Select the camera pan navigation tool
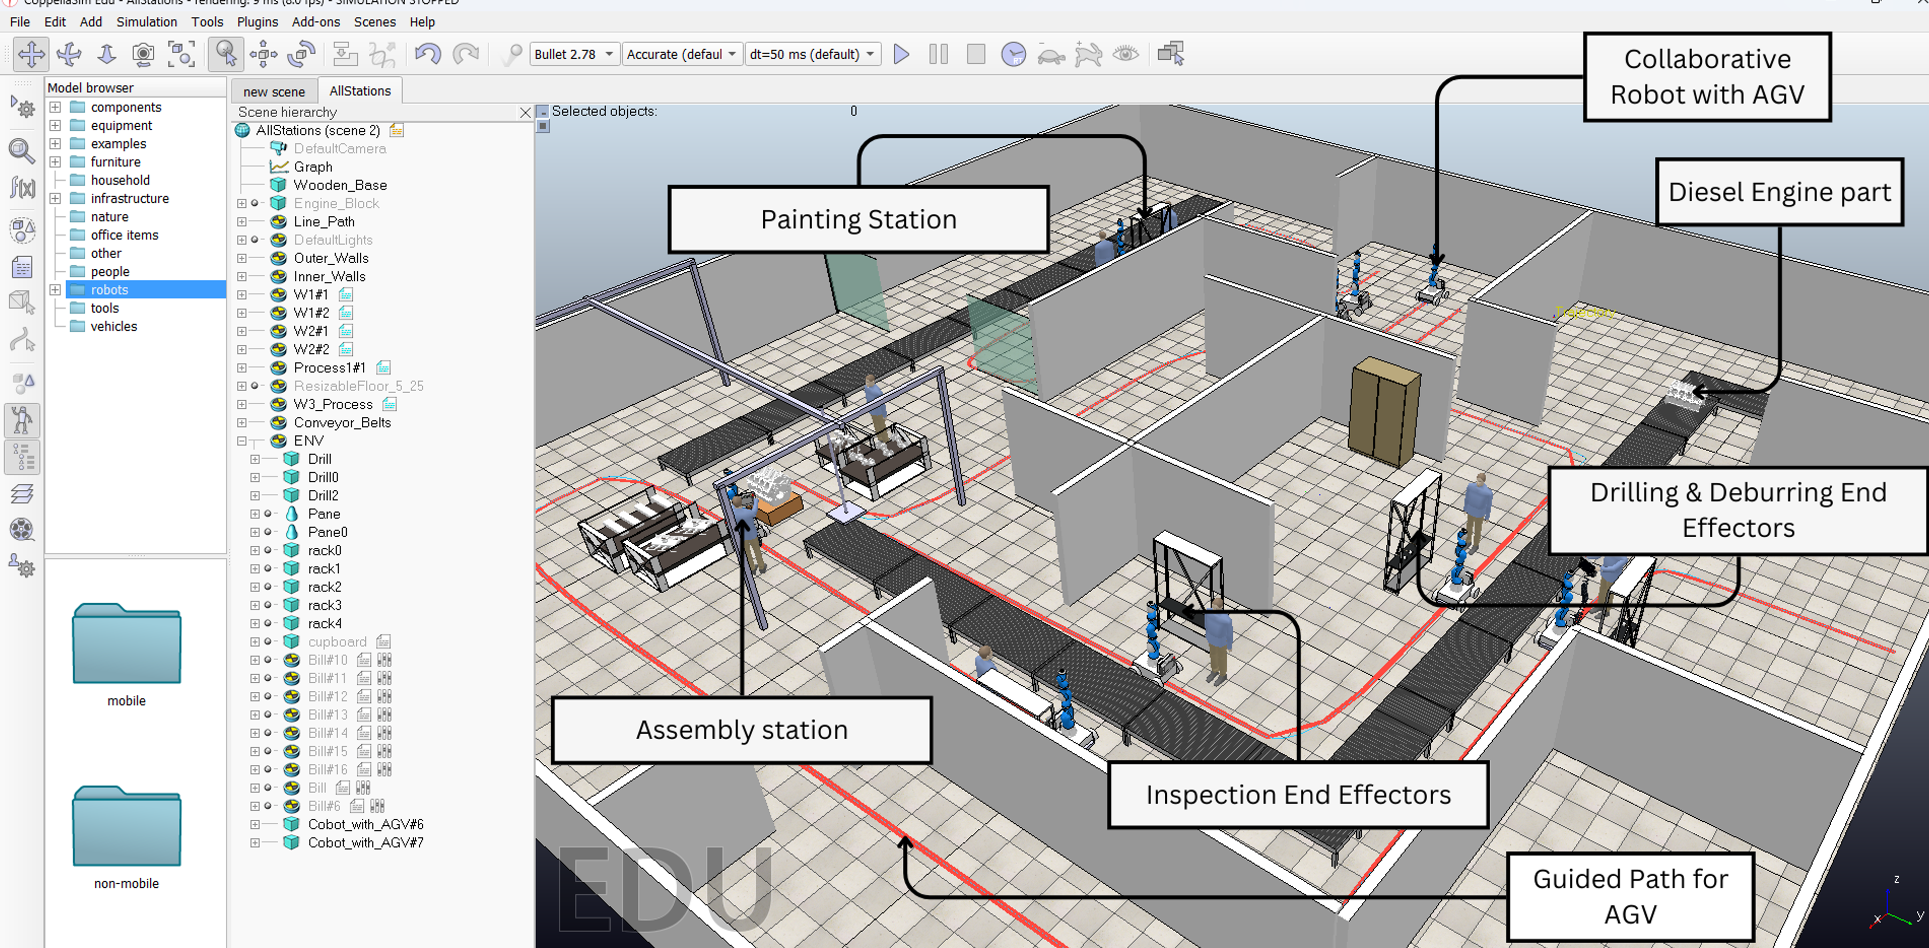The height and width of the screenshot is (948, 1929). point(30,54)
